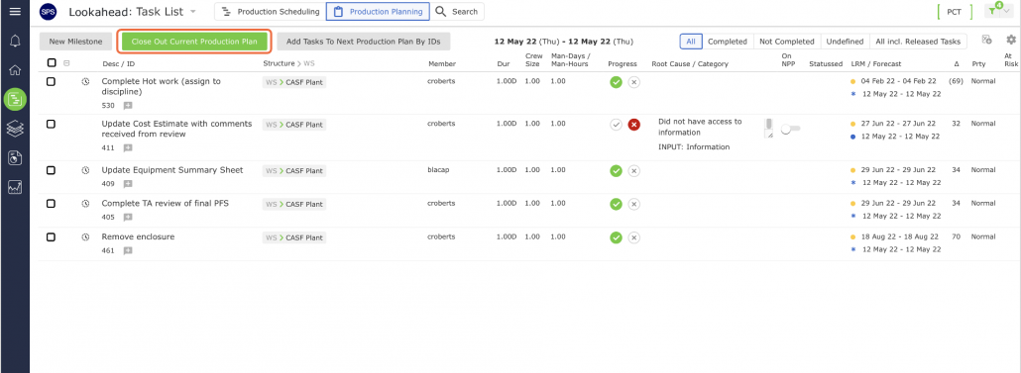Switch to Production Planning

click(378, 12)
